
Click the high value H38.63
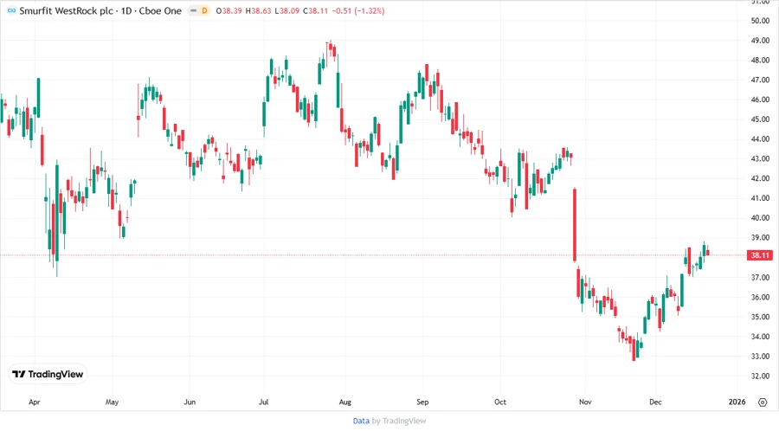[258, 10]
